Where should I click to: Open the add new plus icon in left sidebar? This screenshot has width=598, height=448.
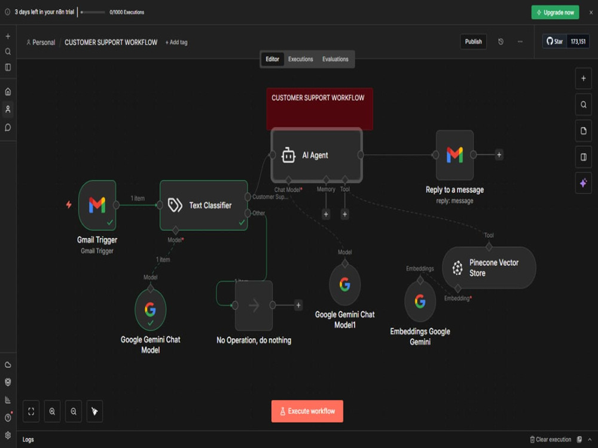pyautogui.click(x=8, y=36)
